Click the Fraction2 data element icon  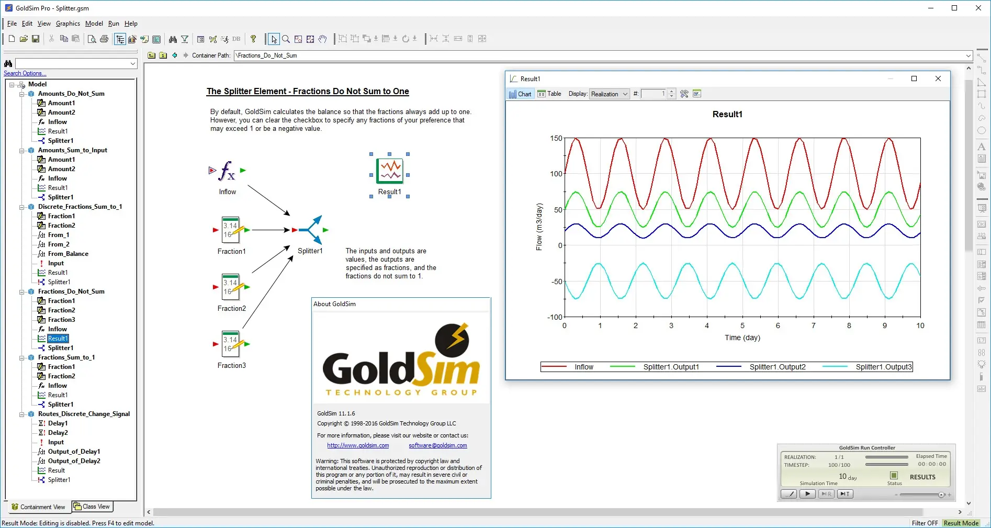point(231,287)
